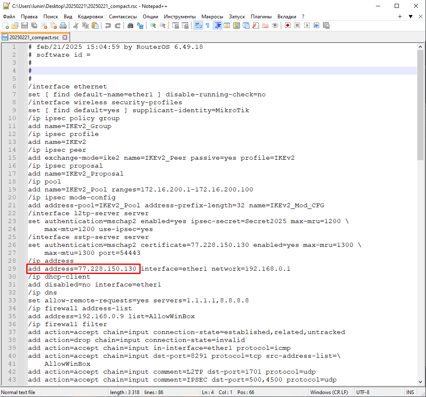The width and height of the screenshot is (426, 397).
Task: Close the current document via toolbar icon
Action: click(44, 25)
